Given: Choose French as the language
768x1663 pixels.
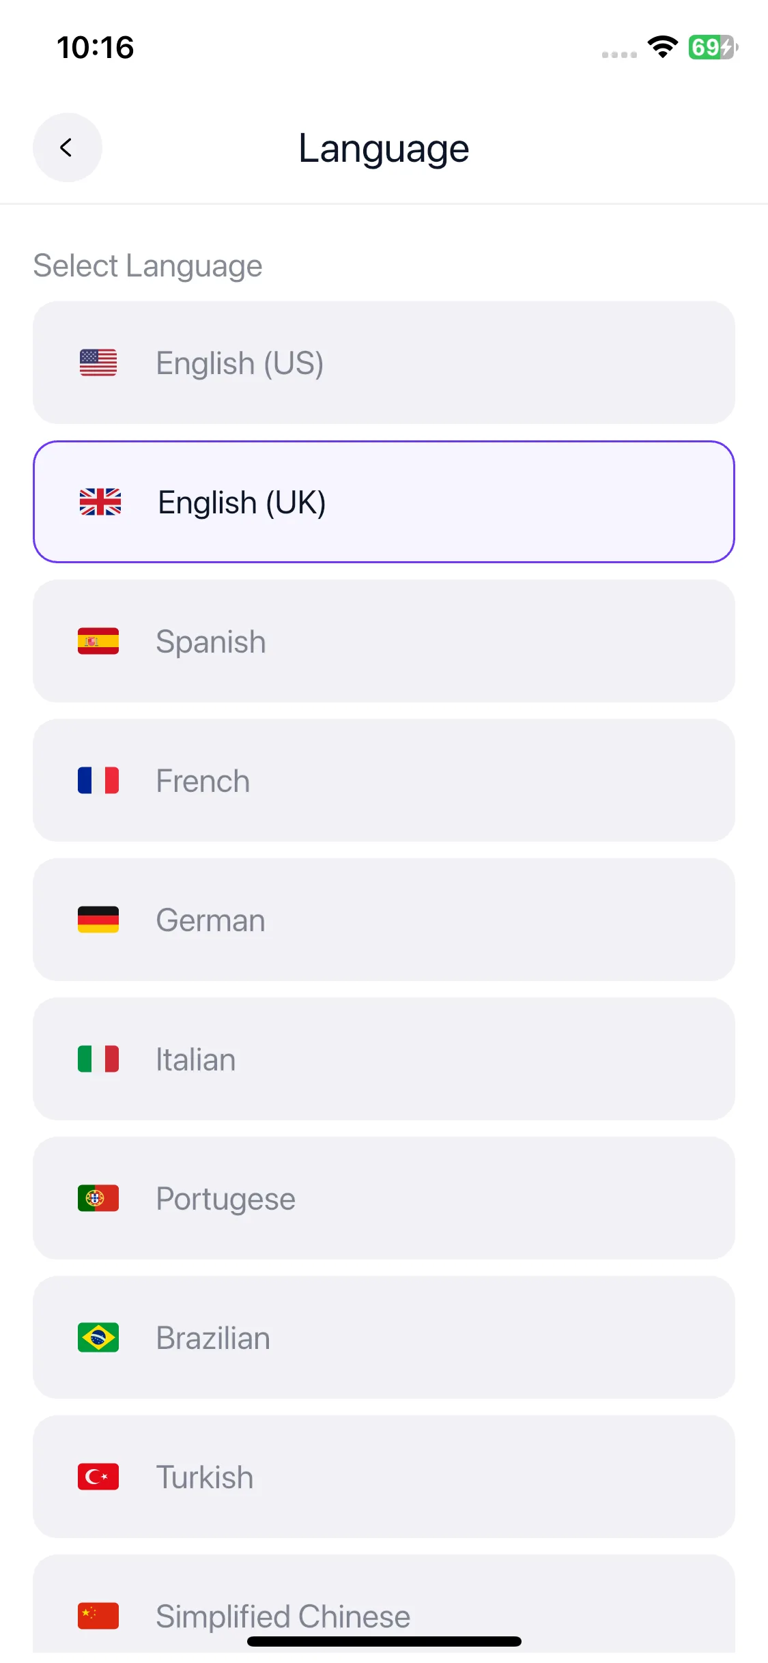Looking at the screenshot, I should [x=384, y=780].
